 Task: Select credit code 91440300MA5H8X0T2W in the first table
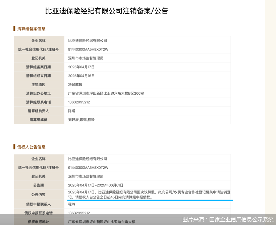click(x=88, y=49)
